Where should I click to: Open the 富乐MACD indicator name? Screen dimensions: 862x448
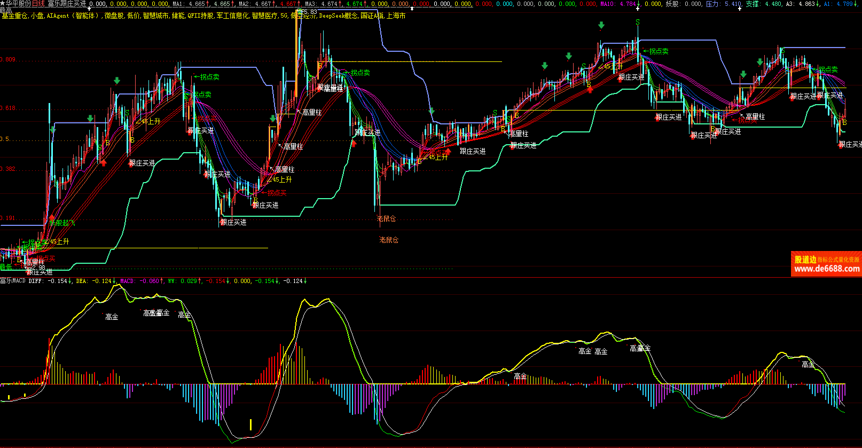13,281
